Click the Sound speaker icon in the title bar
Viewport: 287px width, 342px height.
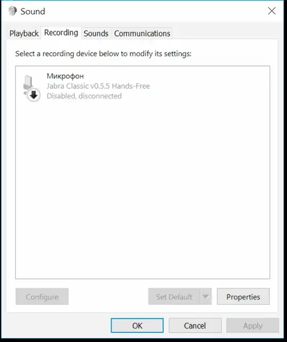[x=13, y=11]
